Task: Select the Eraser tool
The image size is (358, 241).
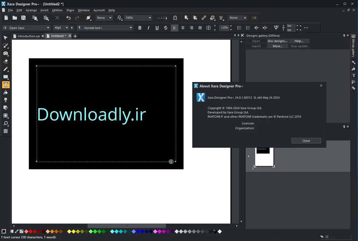Action: [x=6, y=61]
